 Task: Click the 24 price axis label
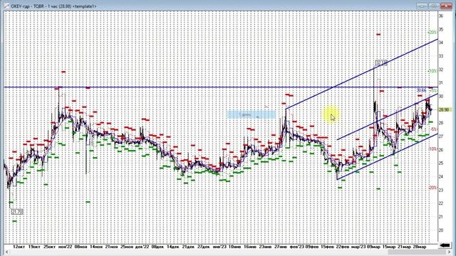(x=441, y=176)
